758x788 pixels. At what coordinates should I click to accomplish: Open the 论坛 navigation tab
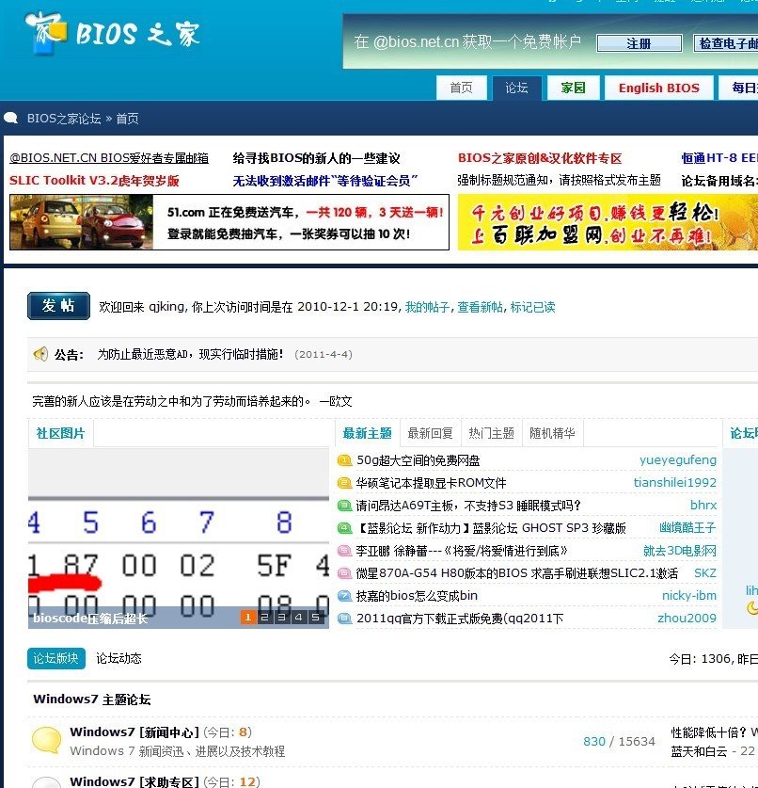[x=516, y=88]
